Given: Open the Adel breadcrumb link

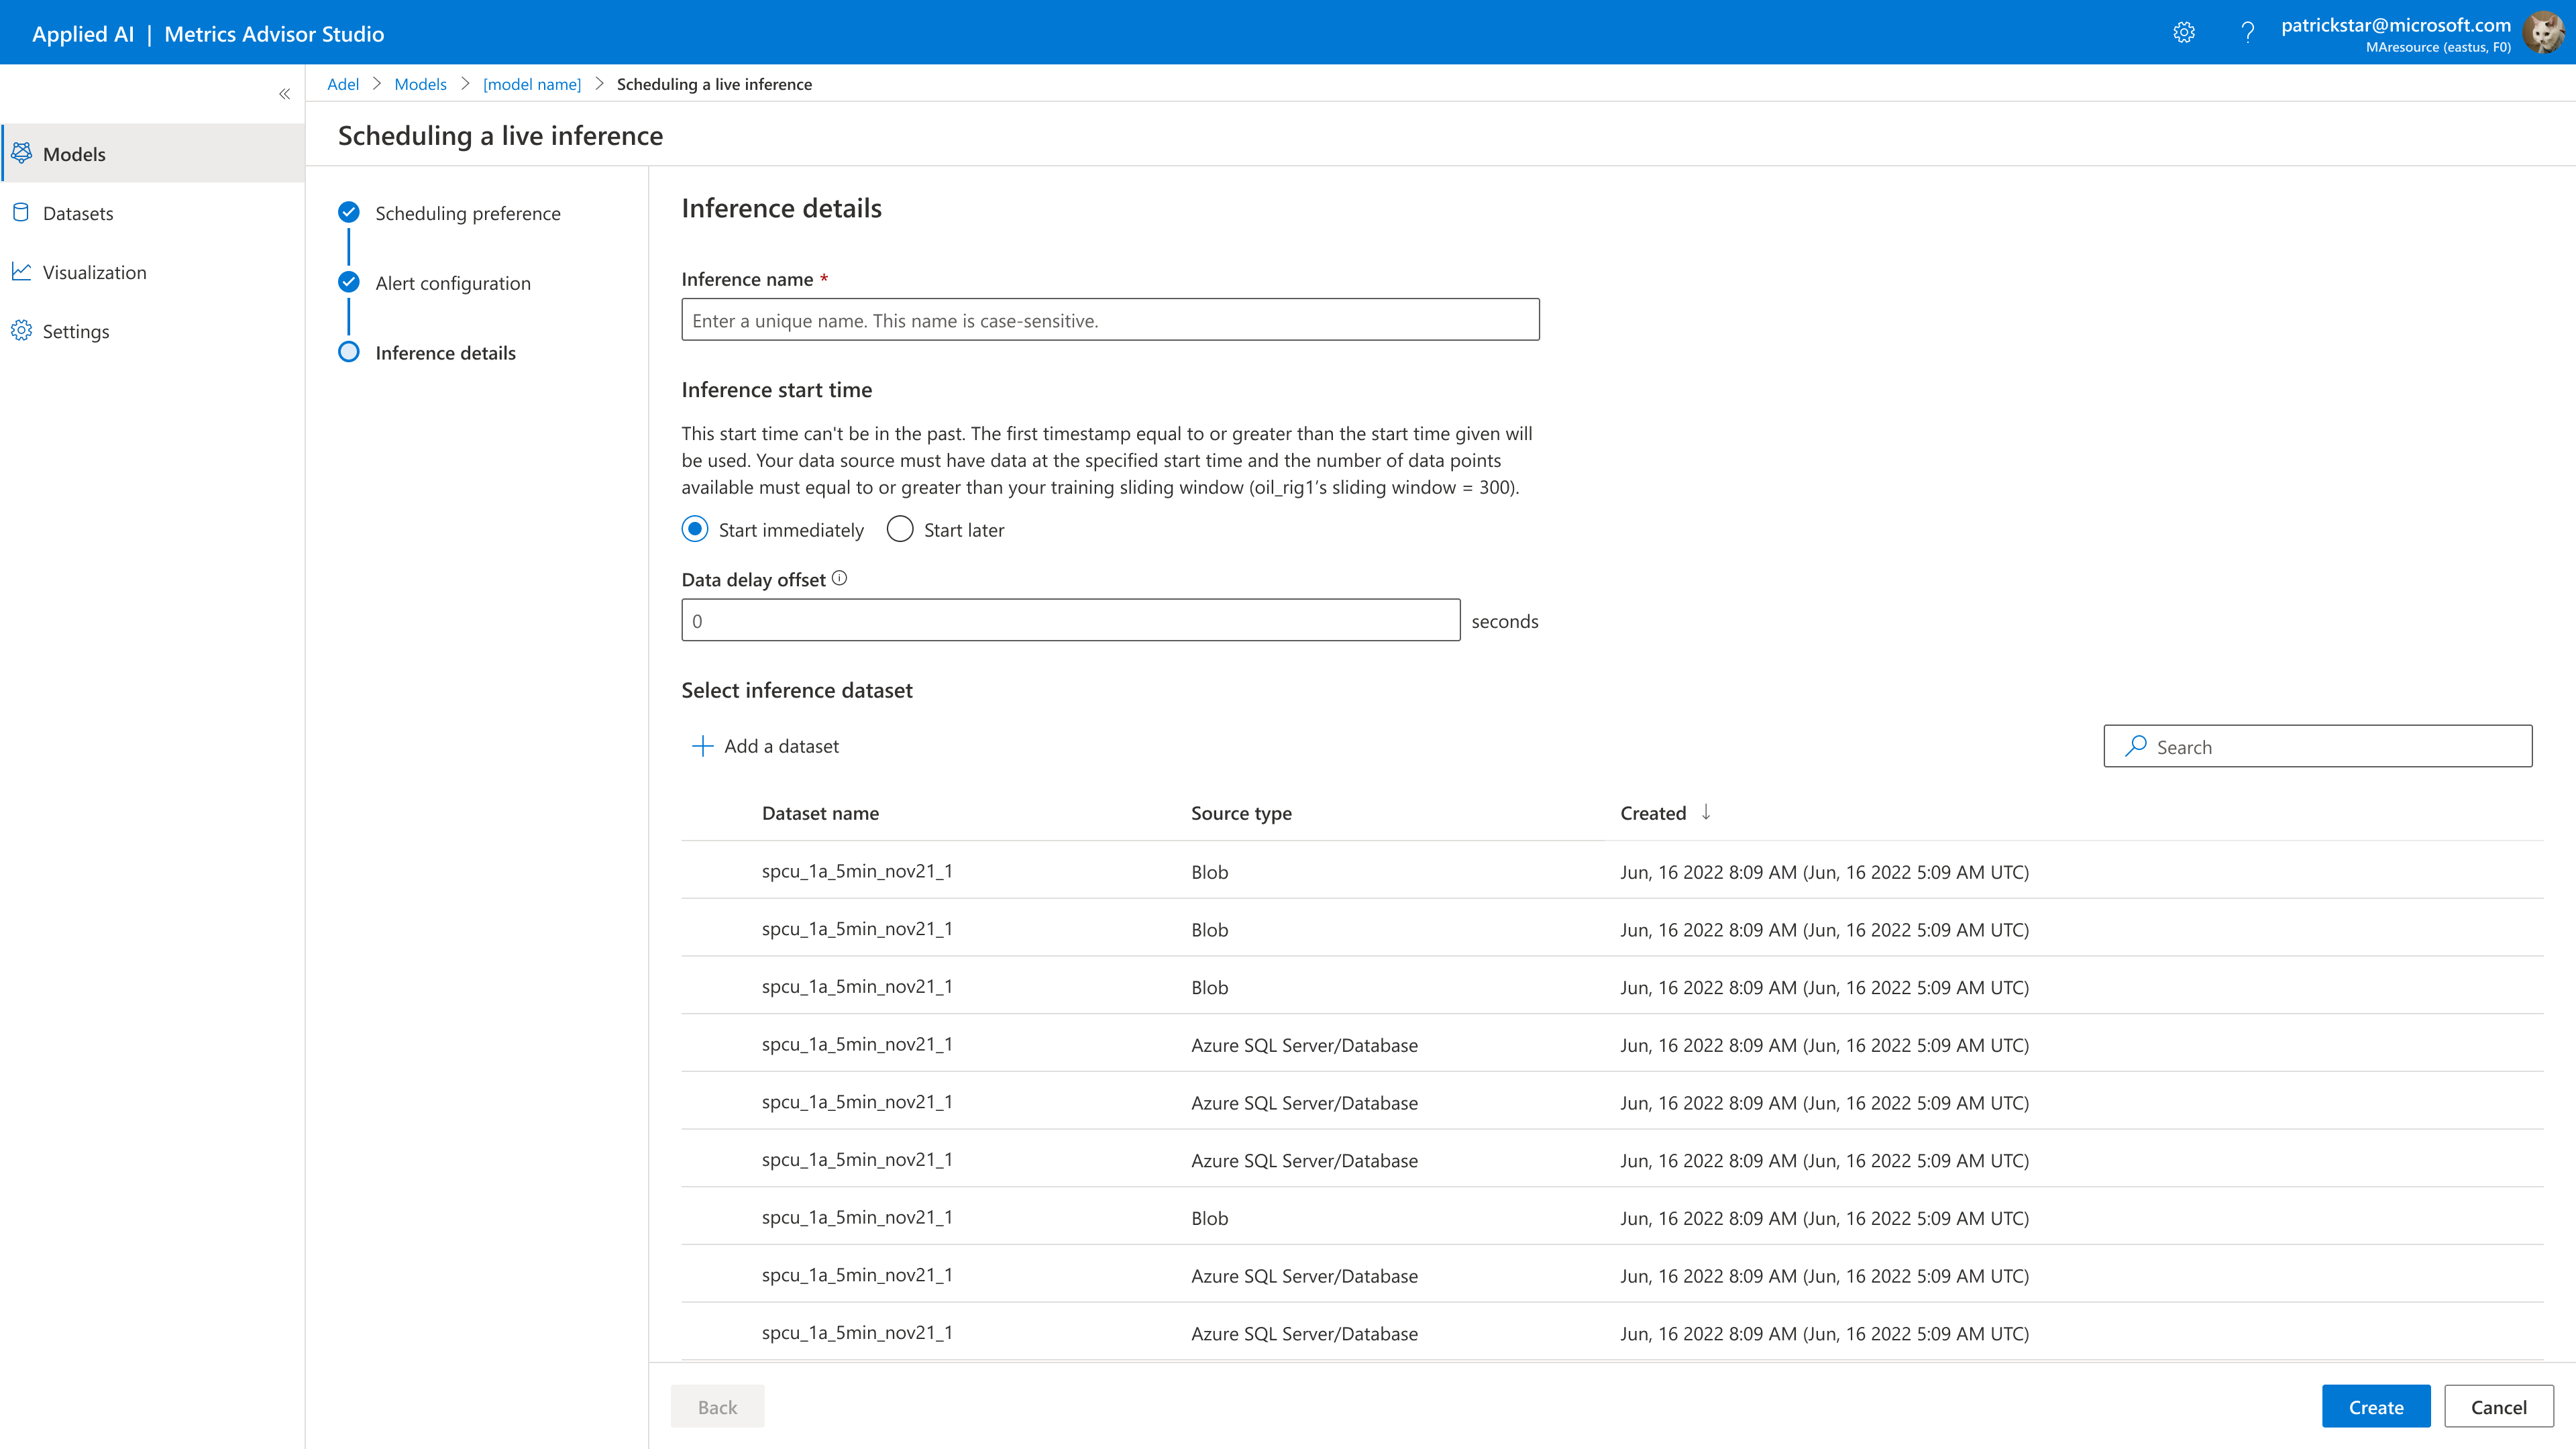Looking at the screenshot, I should (x=342, y=84).
